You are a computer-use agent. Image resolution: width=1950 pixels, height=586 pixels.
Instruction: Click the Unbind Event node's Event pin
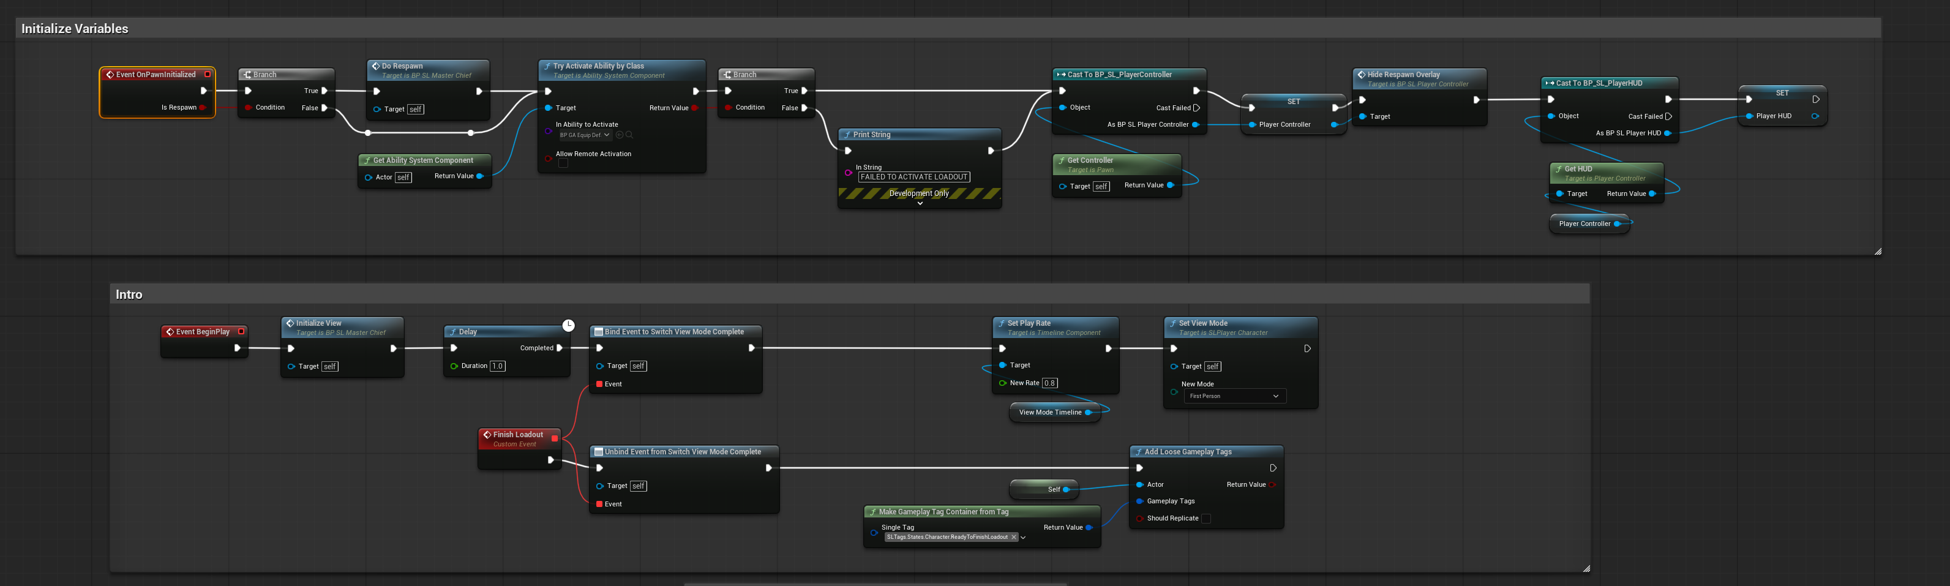click(x=599, y=504)
